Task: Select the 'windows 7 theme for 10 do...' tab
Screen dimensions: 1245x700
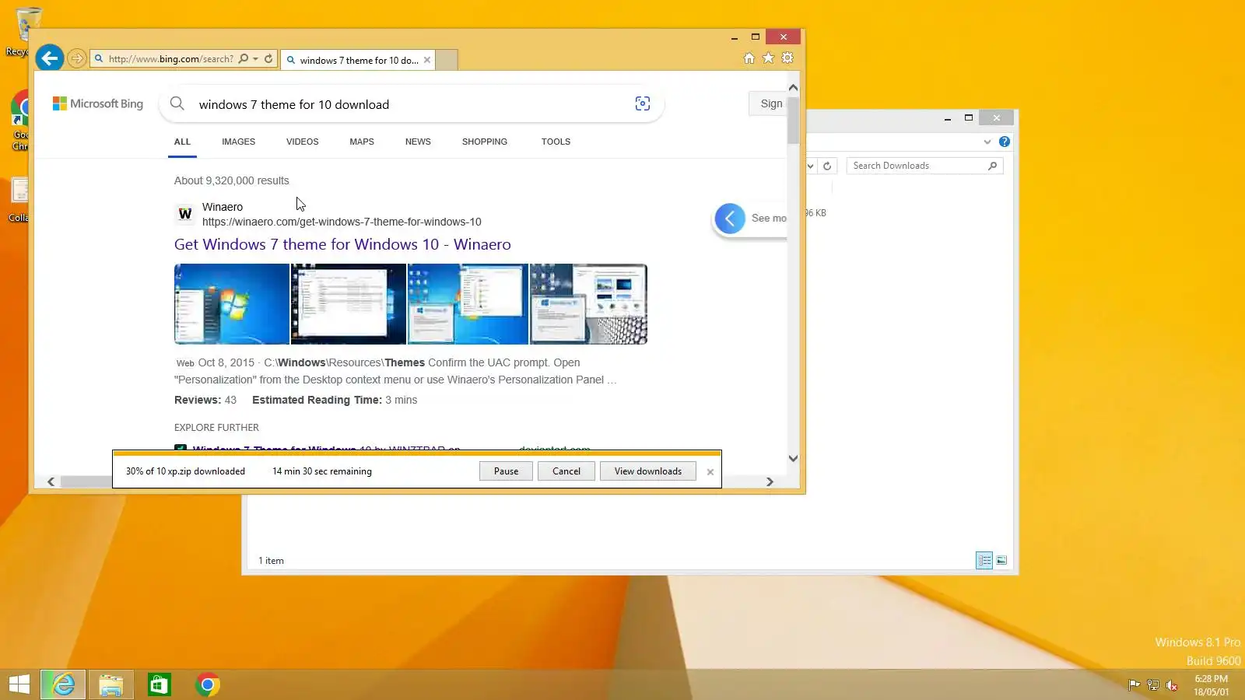Action: (356, 60)
